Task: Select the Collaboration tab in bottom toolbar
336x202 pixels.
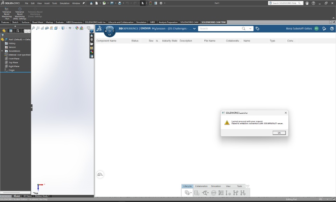Action: 201,186
